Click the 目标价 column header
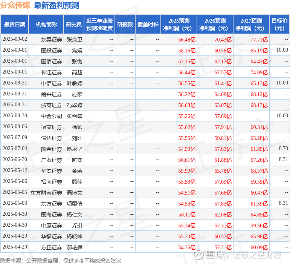The height and width of the screenshot is (264, 290). [x=279, y=24]
